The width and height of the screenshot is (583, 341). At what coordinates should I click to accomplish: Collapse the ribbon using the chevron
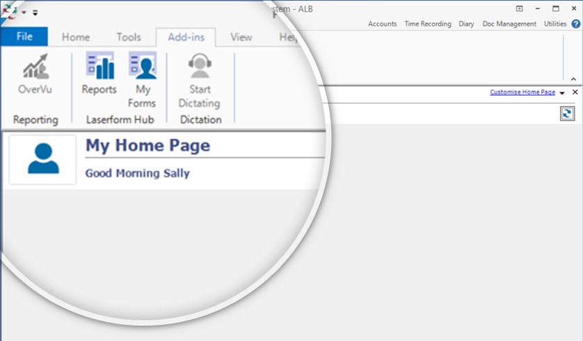573,78
